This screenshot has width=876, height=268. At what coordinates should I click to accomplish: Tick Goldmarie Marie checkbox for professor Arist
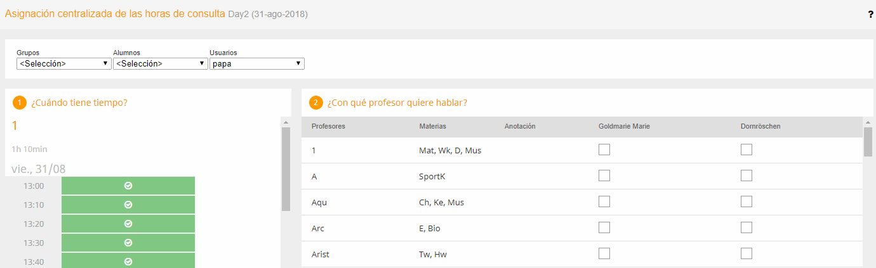604,253
